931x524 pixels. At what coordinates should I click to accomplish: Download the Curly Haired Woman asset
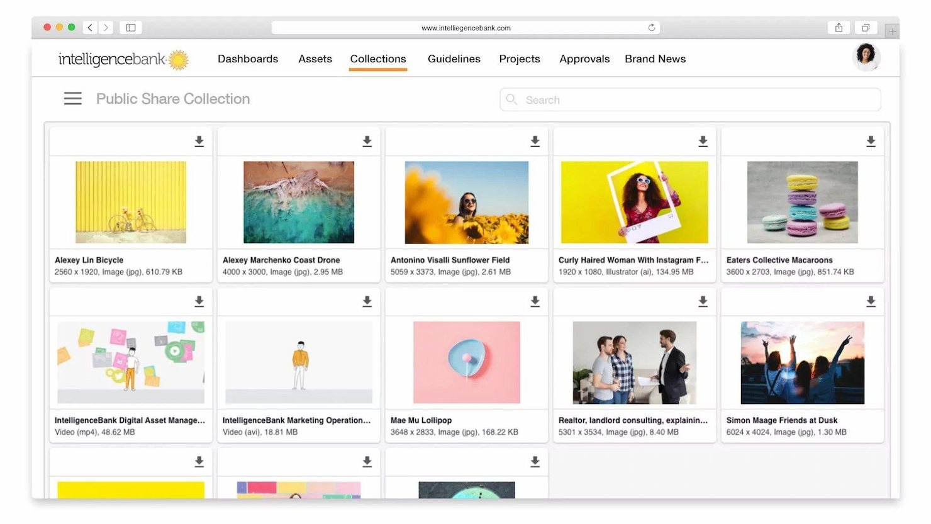coord(703,142)
